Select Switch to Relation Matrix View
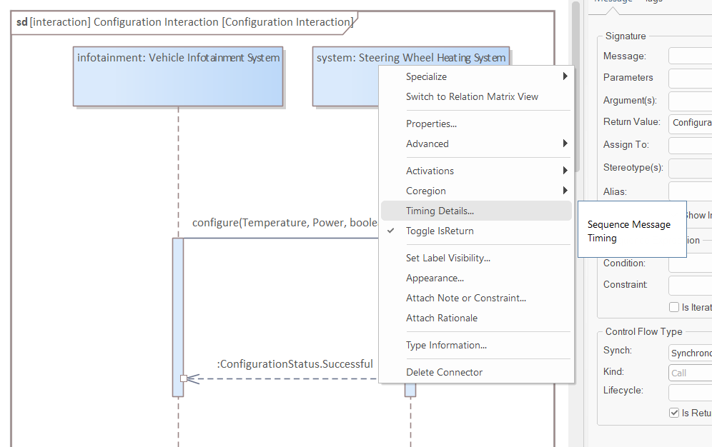The width and height of the screenshot is (712, 447). 472,96
